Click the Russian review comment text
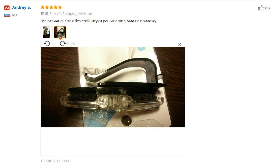 tap(99, 21)
